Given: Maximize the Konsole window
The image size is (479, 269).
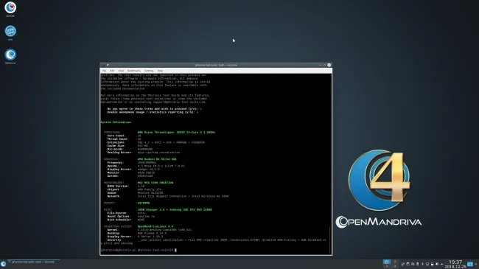Looking at the screenshot, I should pos(324,65).
